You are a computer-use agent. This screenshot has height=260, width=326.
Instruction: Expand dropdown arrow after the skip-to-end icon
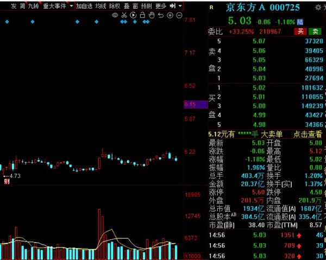click(180, 6)
